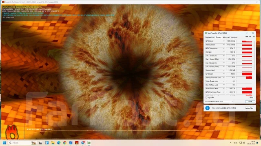Click the GPU Chip Power Draw value
Viewport: 261px width, 146px height.
231,92
